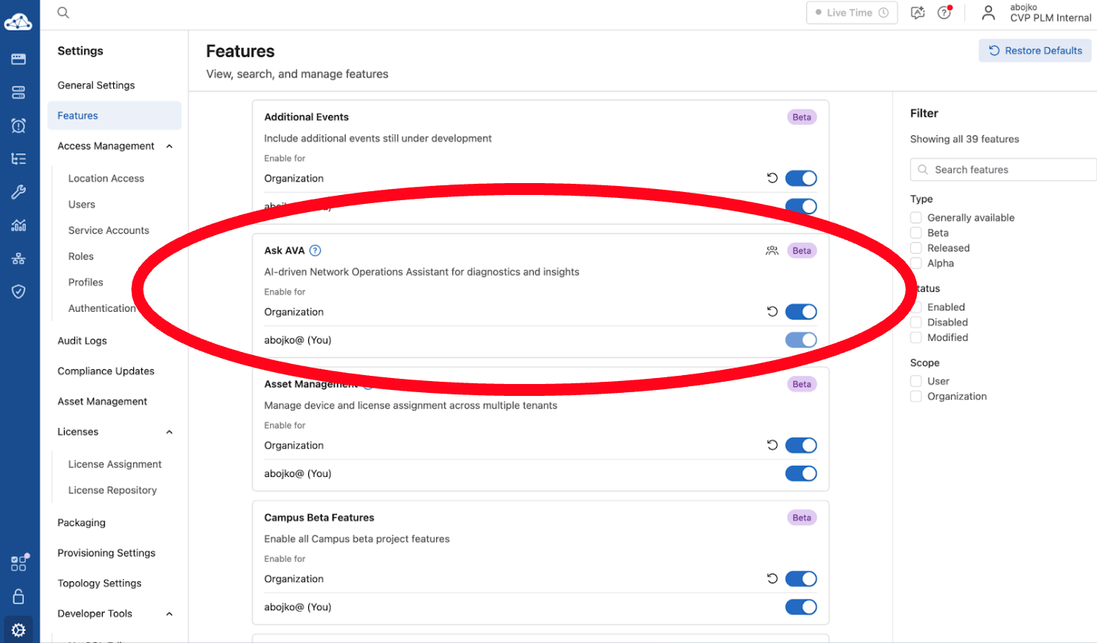
Task: Click the Ask AVA help info icon
Action: pos(315,251)
